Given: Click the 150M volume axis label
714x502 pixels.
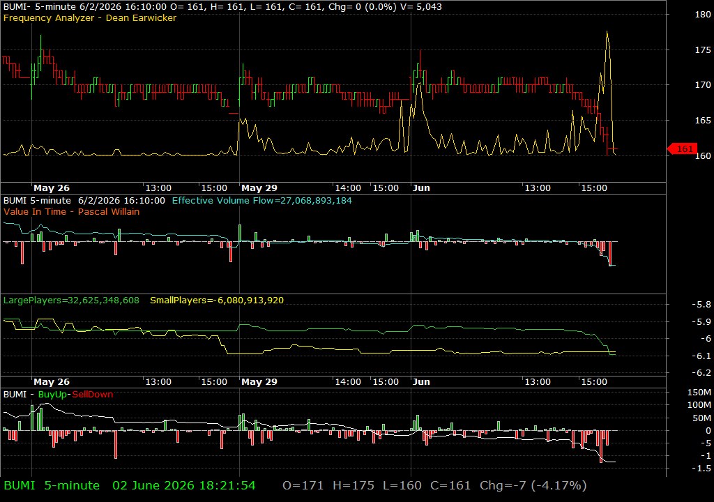Looking at the screenshot, I should pyautogui.click(x=699, y=393).
